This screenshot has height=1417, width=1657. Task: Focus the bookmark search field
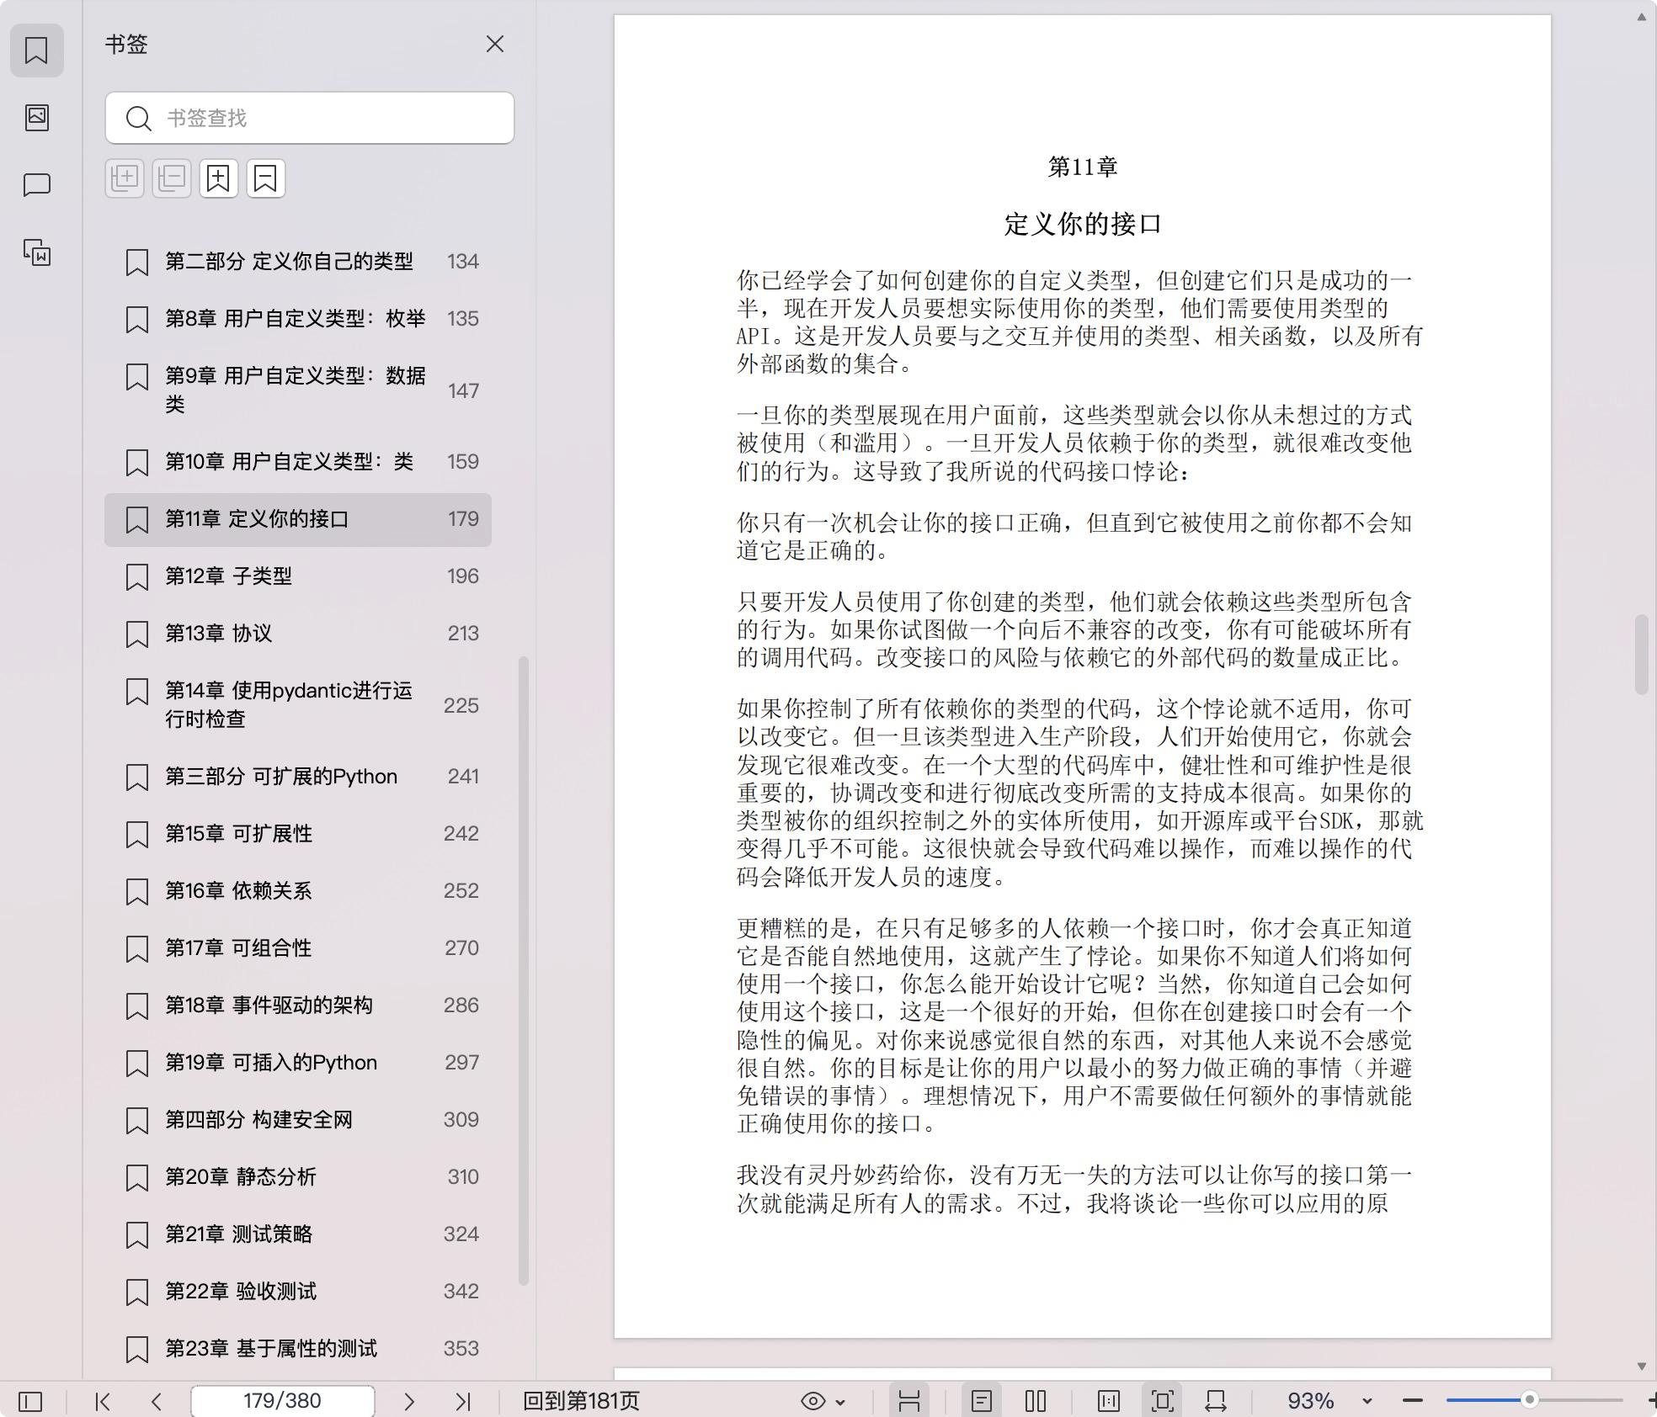(x=310, y=118)
